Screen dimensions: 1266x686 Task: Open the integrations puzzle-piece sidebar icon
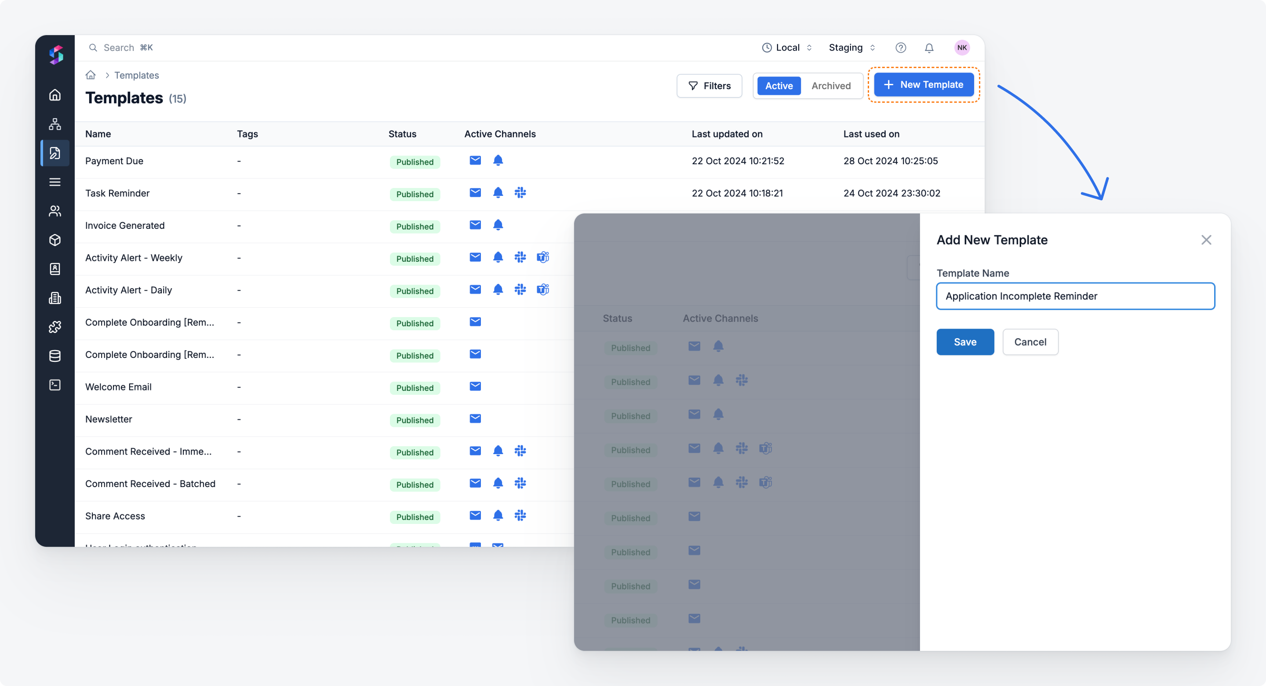(55, 327)
